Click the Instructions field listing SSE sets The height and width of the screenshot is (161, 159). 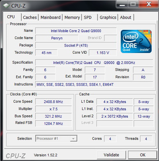pos(94,84)
